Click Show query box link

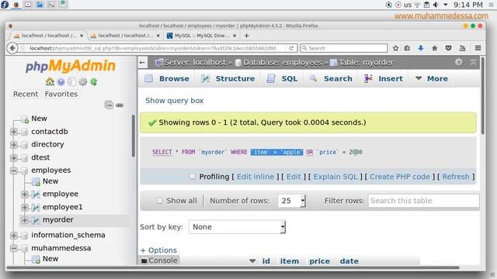(x=174, y=101)
